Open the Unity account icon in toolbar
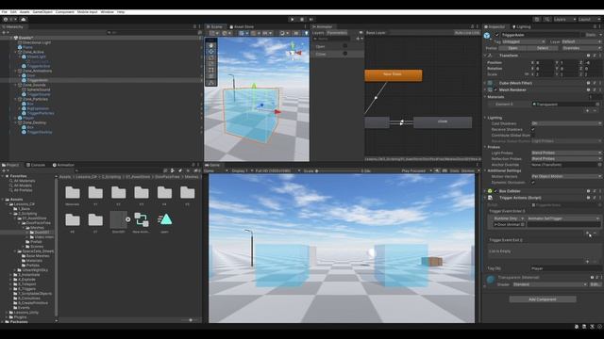 pyautogui.click(x=6, y=19)
